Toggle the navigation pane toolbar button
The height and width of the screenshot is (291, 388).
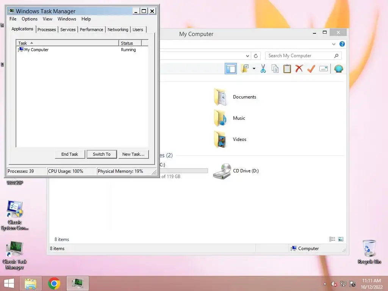click(x=231, y=69)
